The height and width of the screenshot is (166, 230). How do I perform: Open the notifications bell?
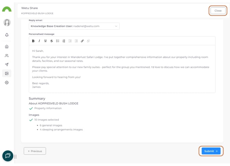[7, 35]
